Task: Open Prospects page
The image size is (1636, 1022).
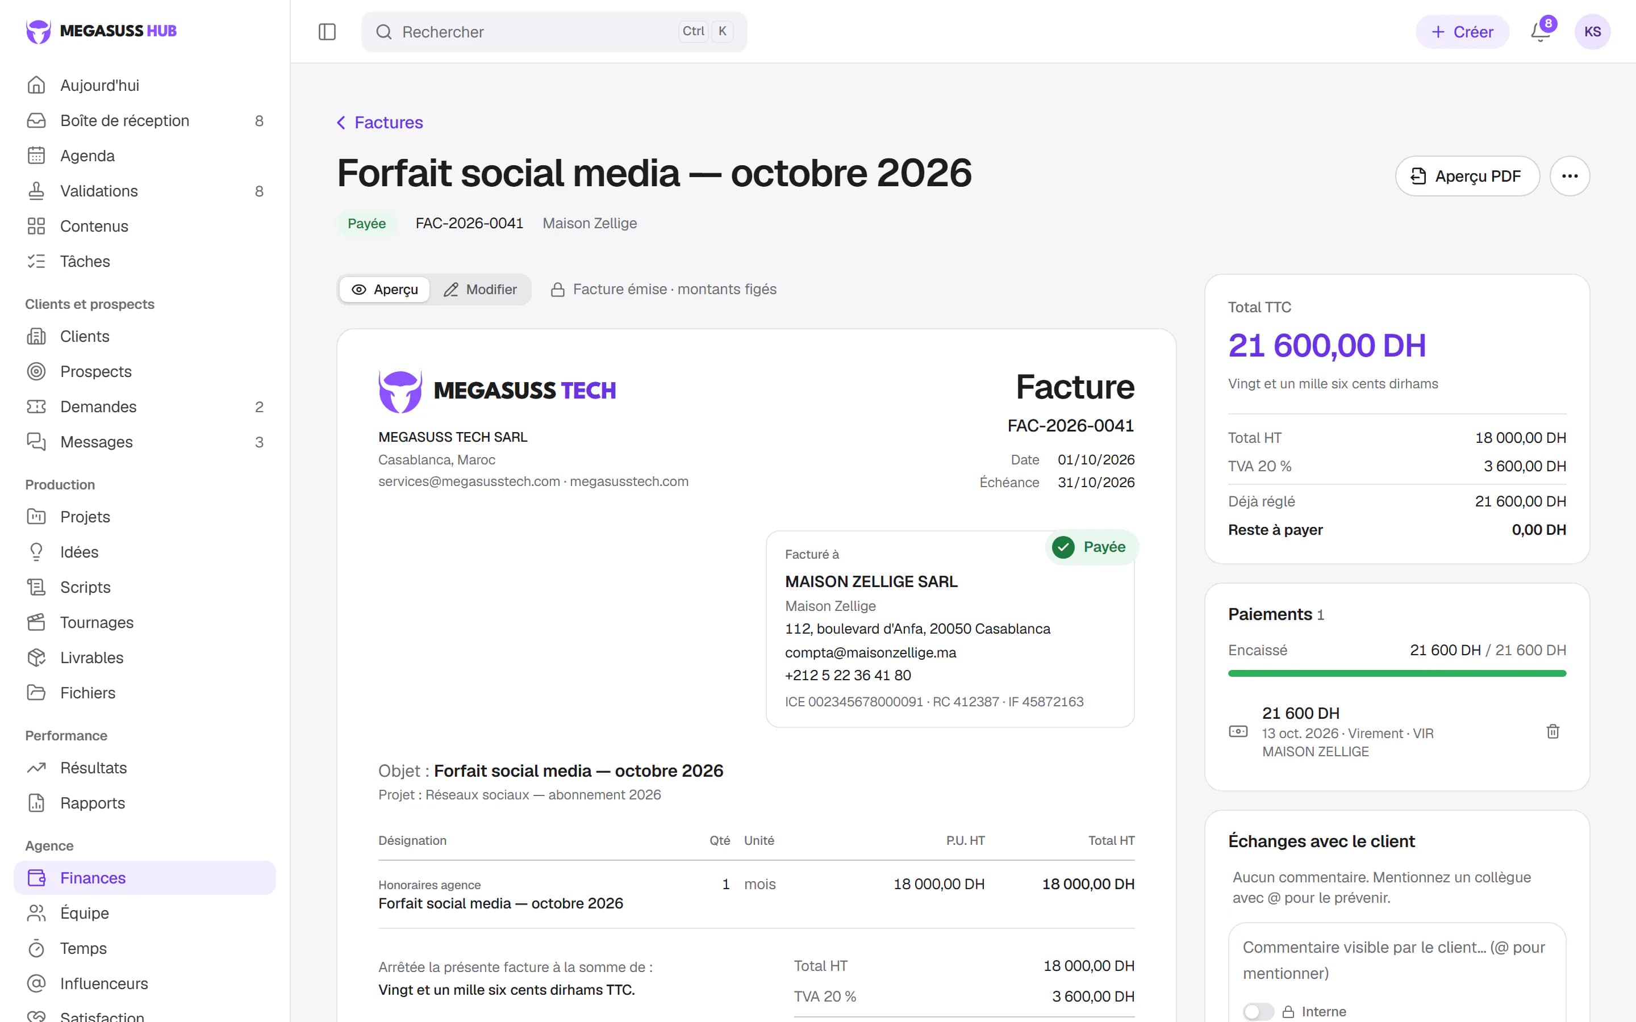Action: click(x=145, y=371)
